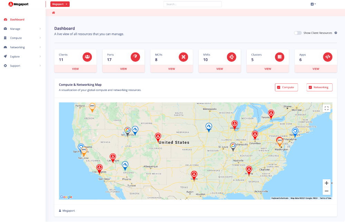Select the Megaport marker at Dallas
The height and width of the screenshot is (222, 345).
[194, 175]
